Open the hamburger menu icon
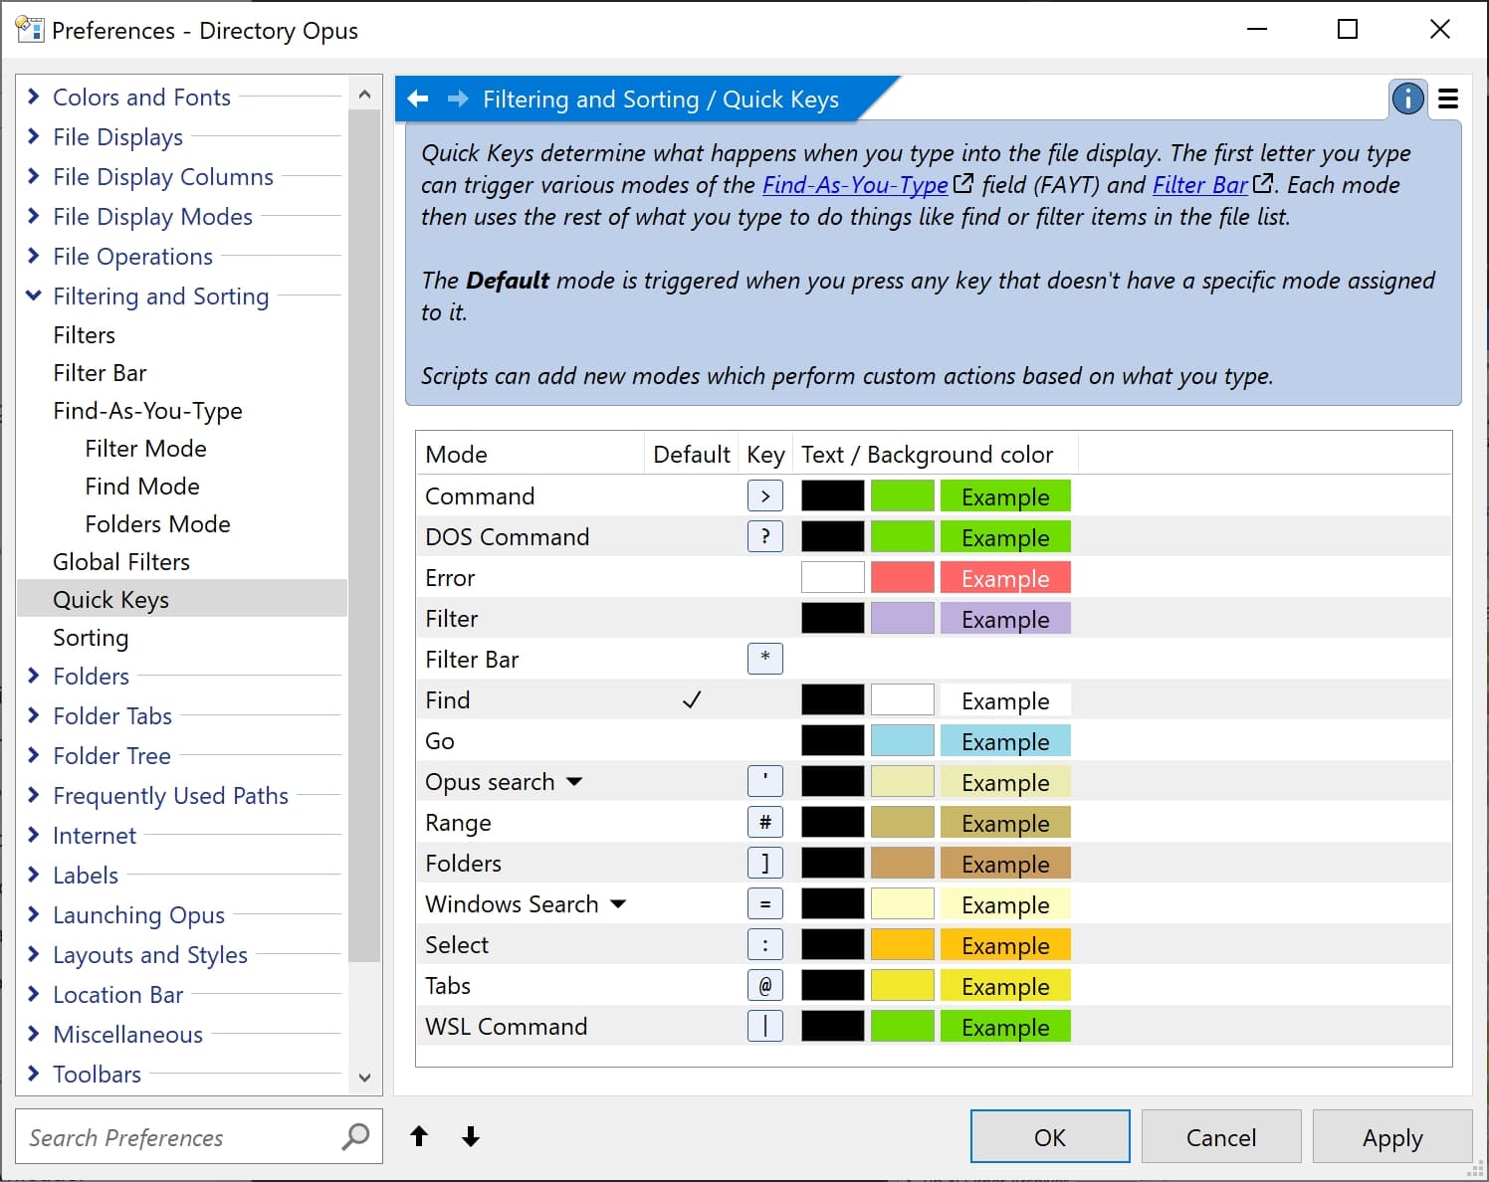This screenshot has height=1182, width=1489. tap(1448, 98)
